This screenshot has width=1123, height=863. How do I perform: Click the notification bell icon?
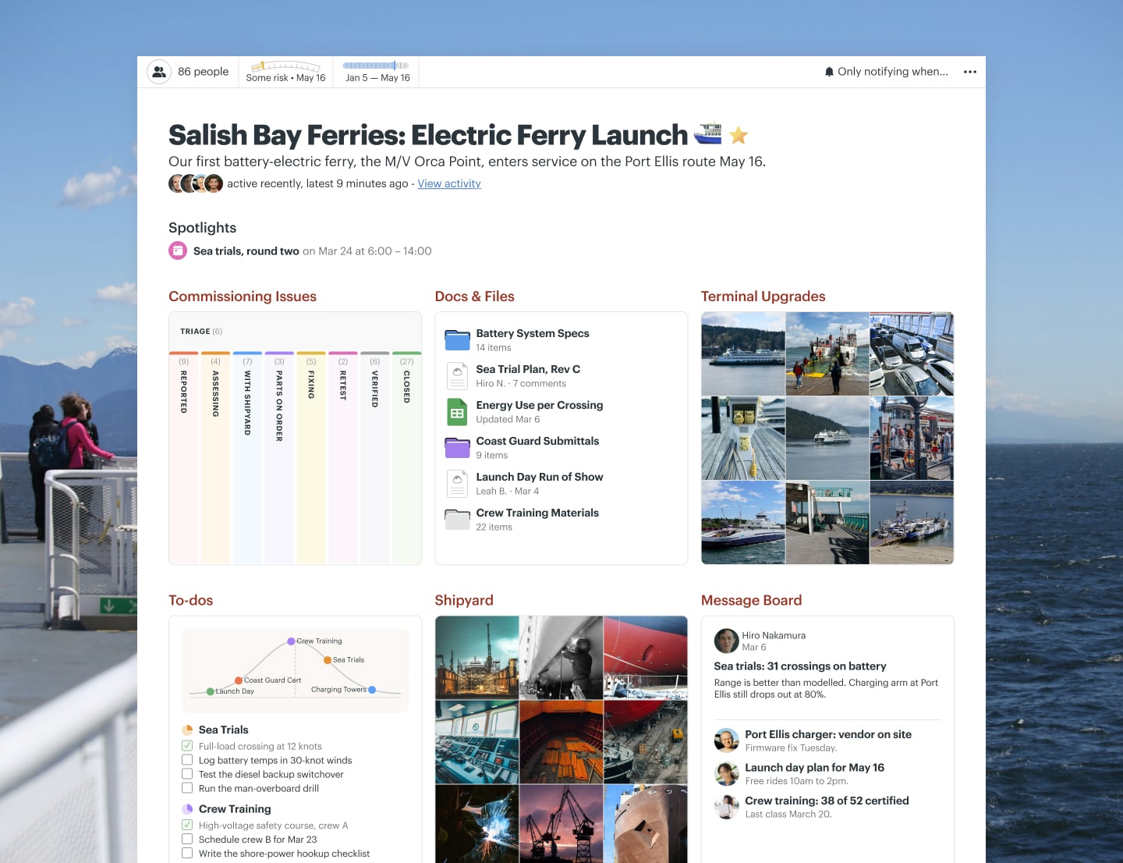click(829, 72)
